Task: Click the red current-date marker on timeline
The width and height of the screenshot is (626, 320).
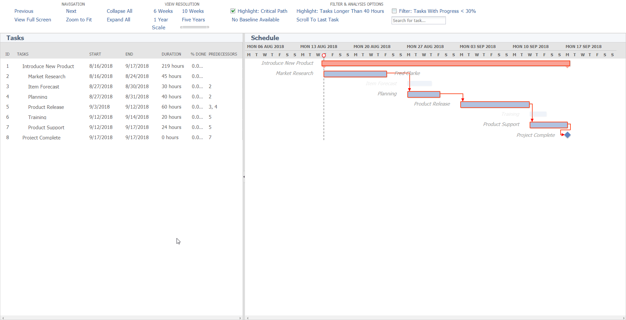Action: 324,55
